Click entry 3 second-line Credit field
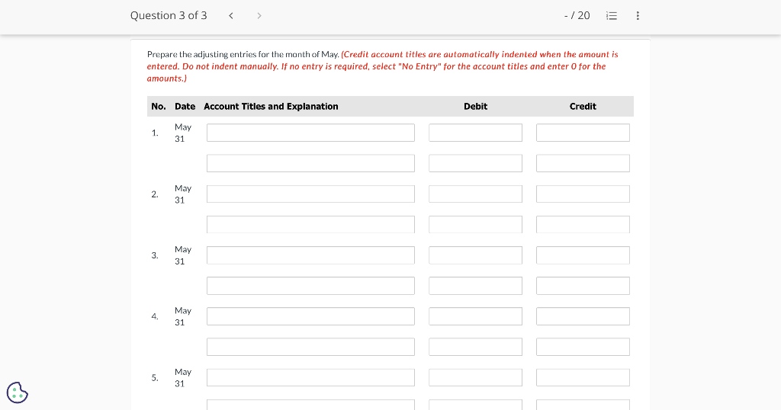Image resolution: width=781 pixels, height=410 pixels. 583,286
